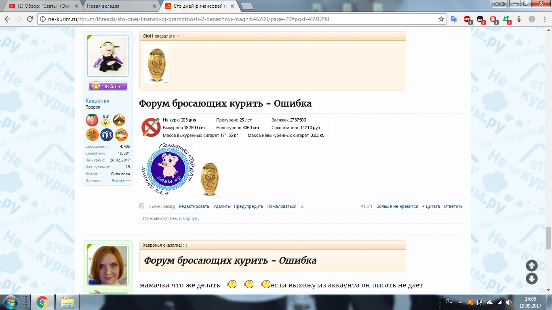The width and height of the screenshot is (552, 310).
Task: Open the username link "Хавронья"
Action: 97,101
